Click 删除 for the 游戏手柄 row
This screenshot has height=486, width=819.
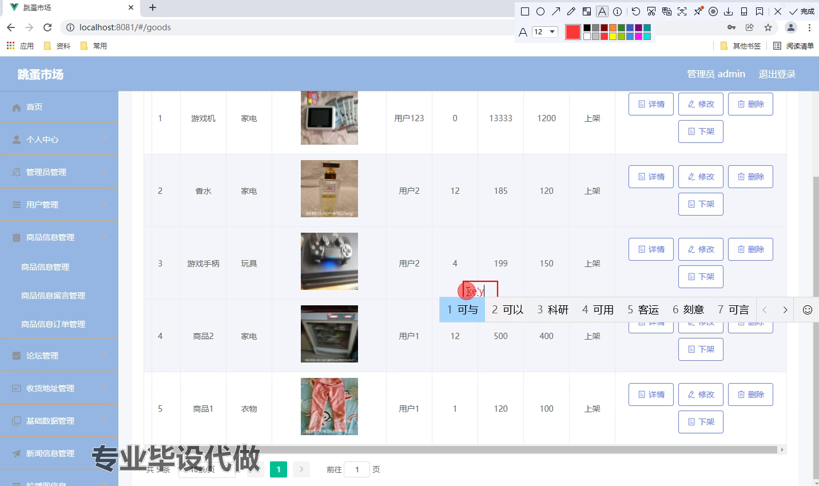750,249
